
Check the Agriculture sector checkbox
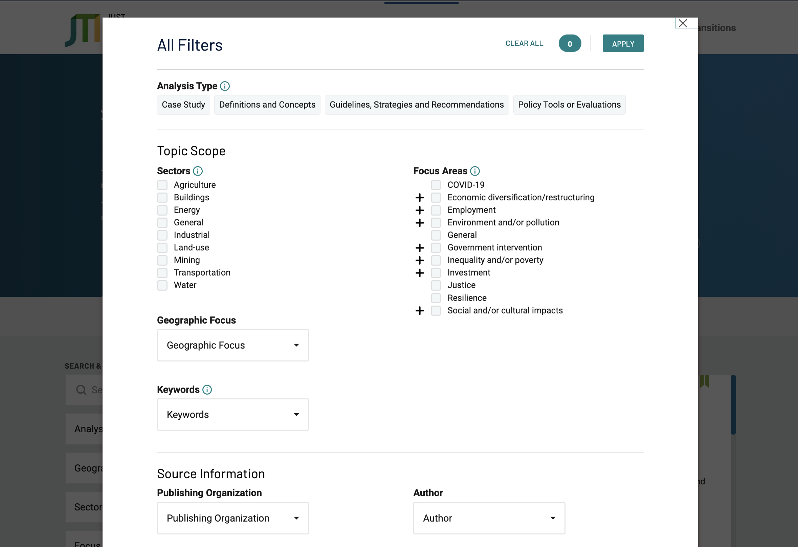[162, 185]
